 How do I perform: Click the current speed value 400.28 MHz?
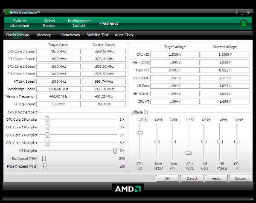(x=104, y=96)
